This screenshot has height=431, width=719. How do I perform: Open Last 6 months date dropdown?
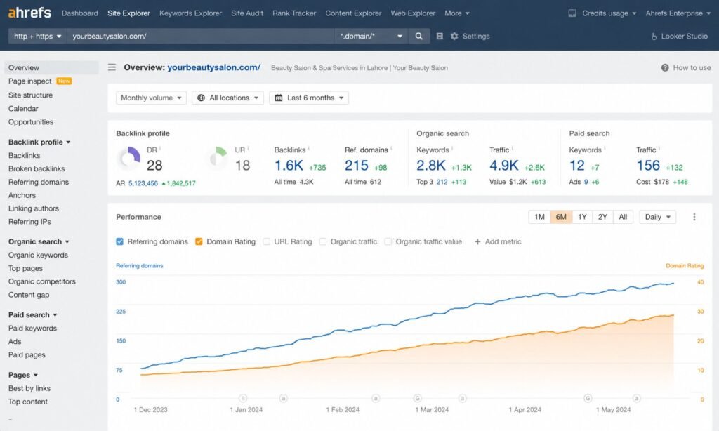tap(309, 98)
